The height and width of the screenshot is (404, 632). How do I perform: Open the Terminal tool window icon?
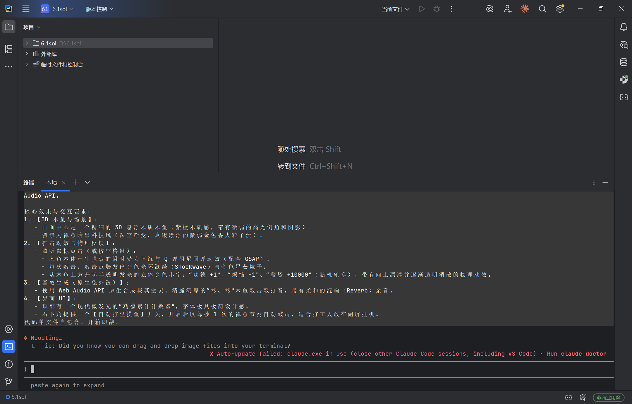(9, 347)
